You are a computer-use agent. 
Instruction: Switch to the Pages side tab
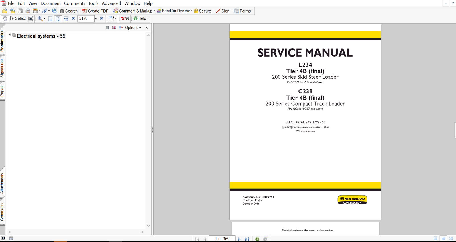click(x=2, y=91)
